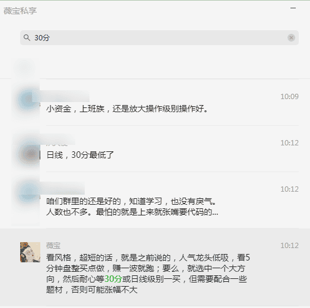Click into the 30分 search field

[159, 37]
